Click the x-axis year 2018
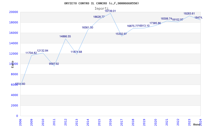The width and height of the screenshot is (203, 127). coord(133,122)
